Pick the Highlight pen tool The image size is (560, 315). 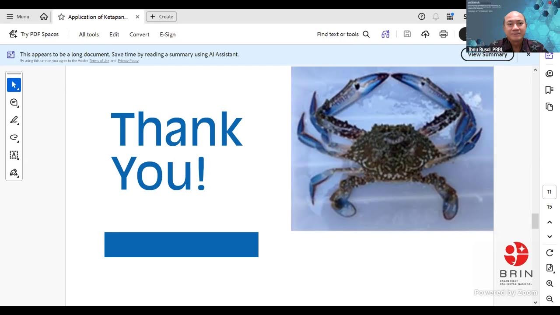[x=14, y=120]
